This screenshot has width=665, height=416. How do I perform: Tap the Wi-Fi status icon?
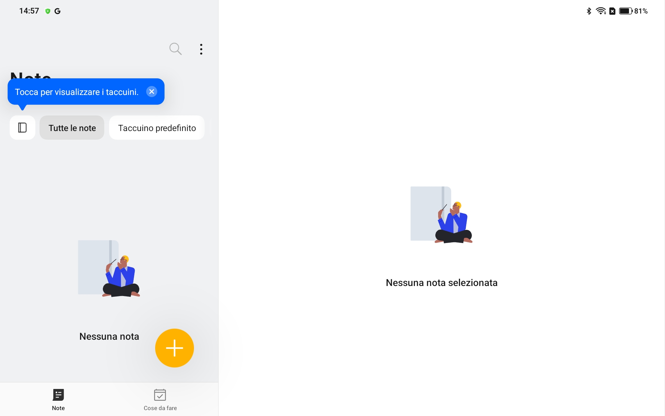[x=601, y=11]
